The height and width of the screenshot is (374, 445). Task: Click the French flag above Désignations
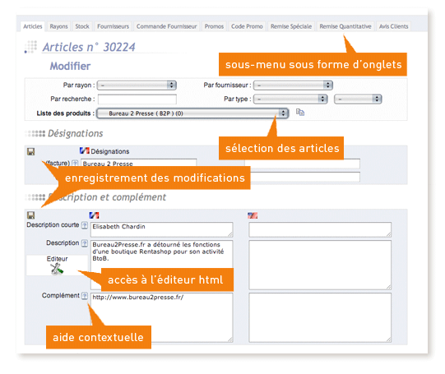85,150
